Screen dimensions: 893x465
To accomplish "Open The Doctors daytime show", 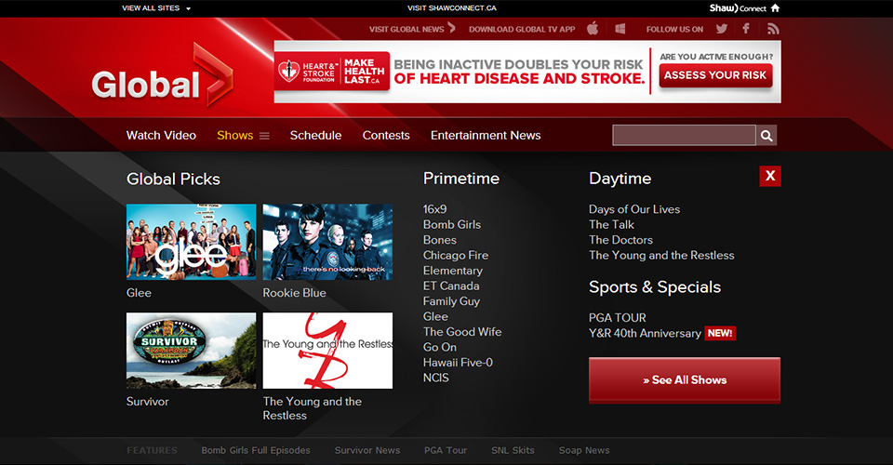I will pos(620,240).
